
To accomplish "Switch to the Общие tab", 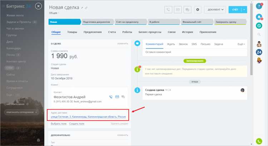I will pos(56,32).
